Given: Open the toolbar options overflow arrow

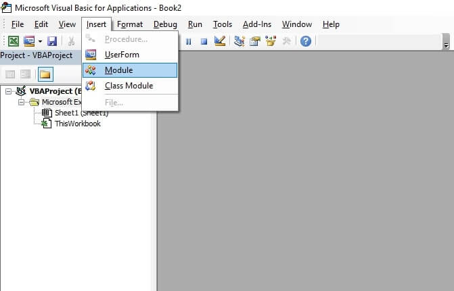Looking at the screenshot, I should (446, 44).
